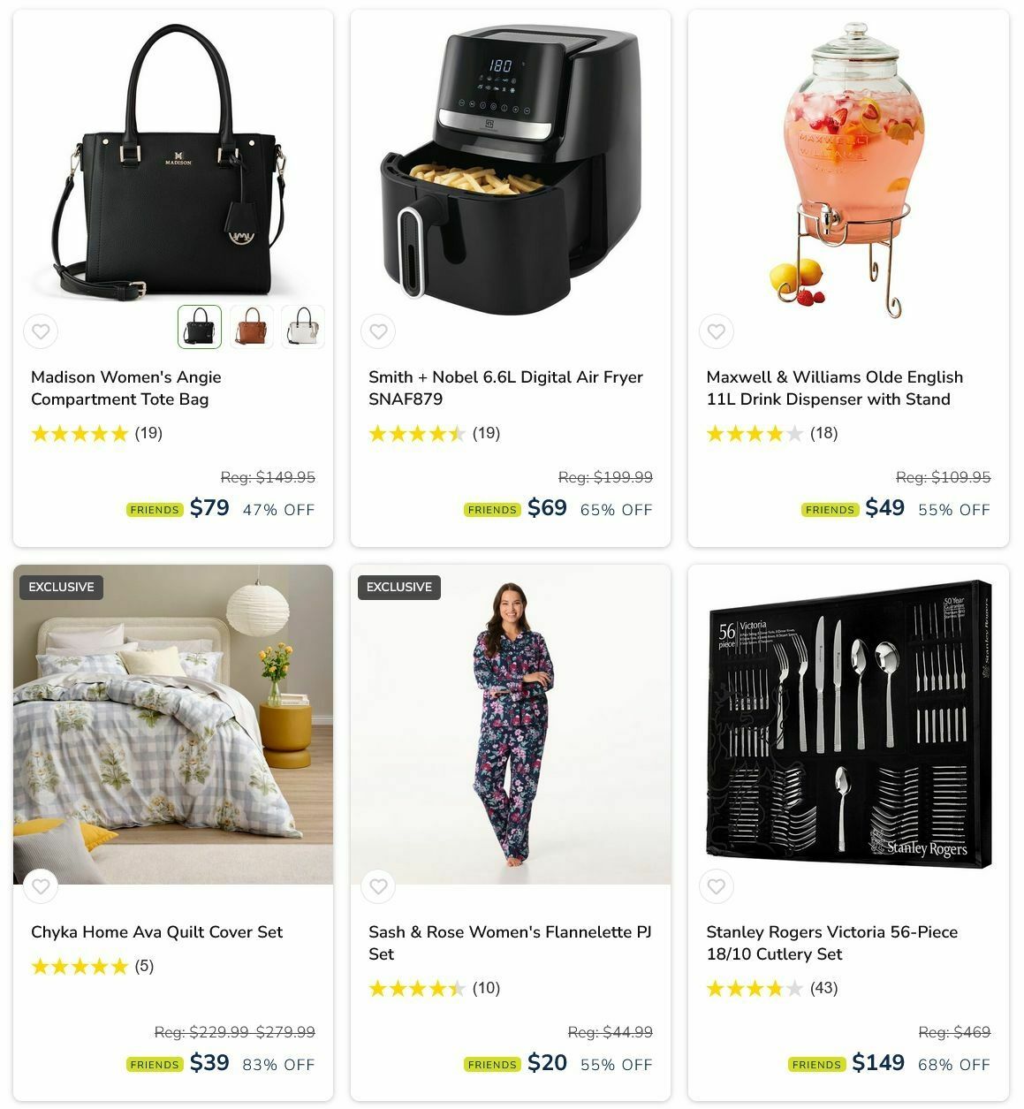
Task: Open Sash & Rose Flannelette PJ Set link
Action: point(510,943)
